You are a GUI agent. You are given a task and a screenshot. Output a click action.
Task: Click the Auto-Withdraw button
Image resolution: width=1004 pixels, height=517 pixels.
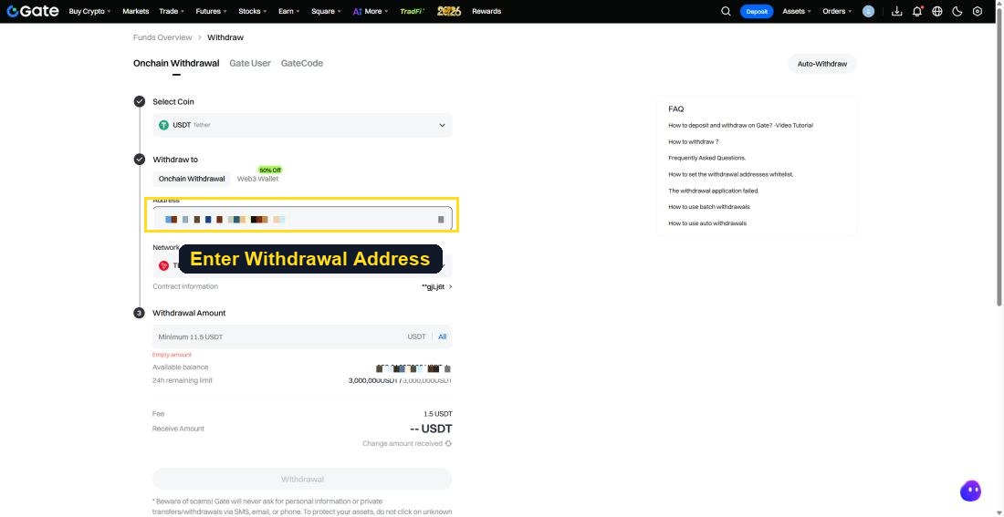[x=822, y=64]
